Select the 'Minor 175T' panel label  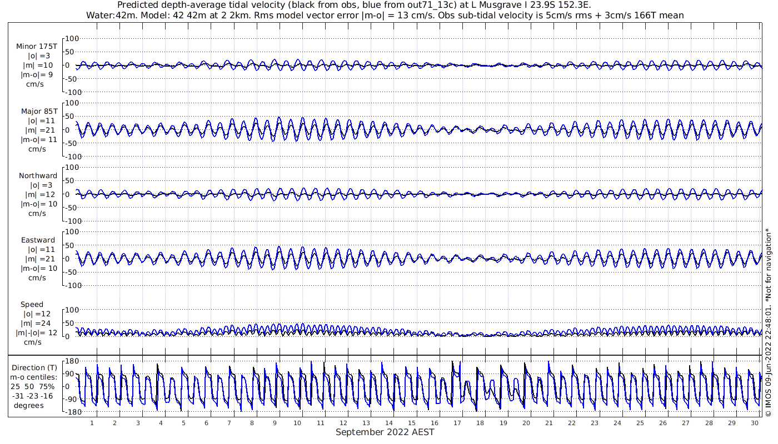[x=37, y=47]
